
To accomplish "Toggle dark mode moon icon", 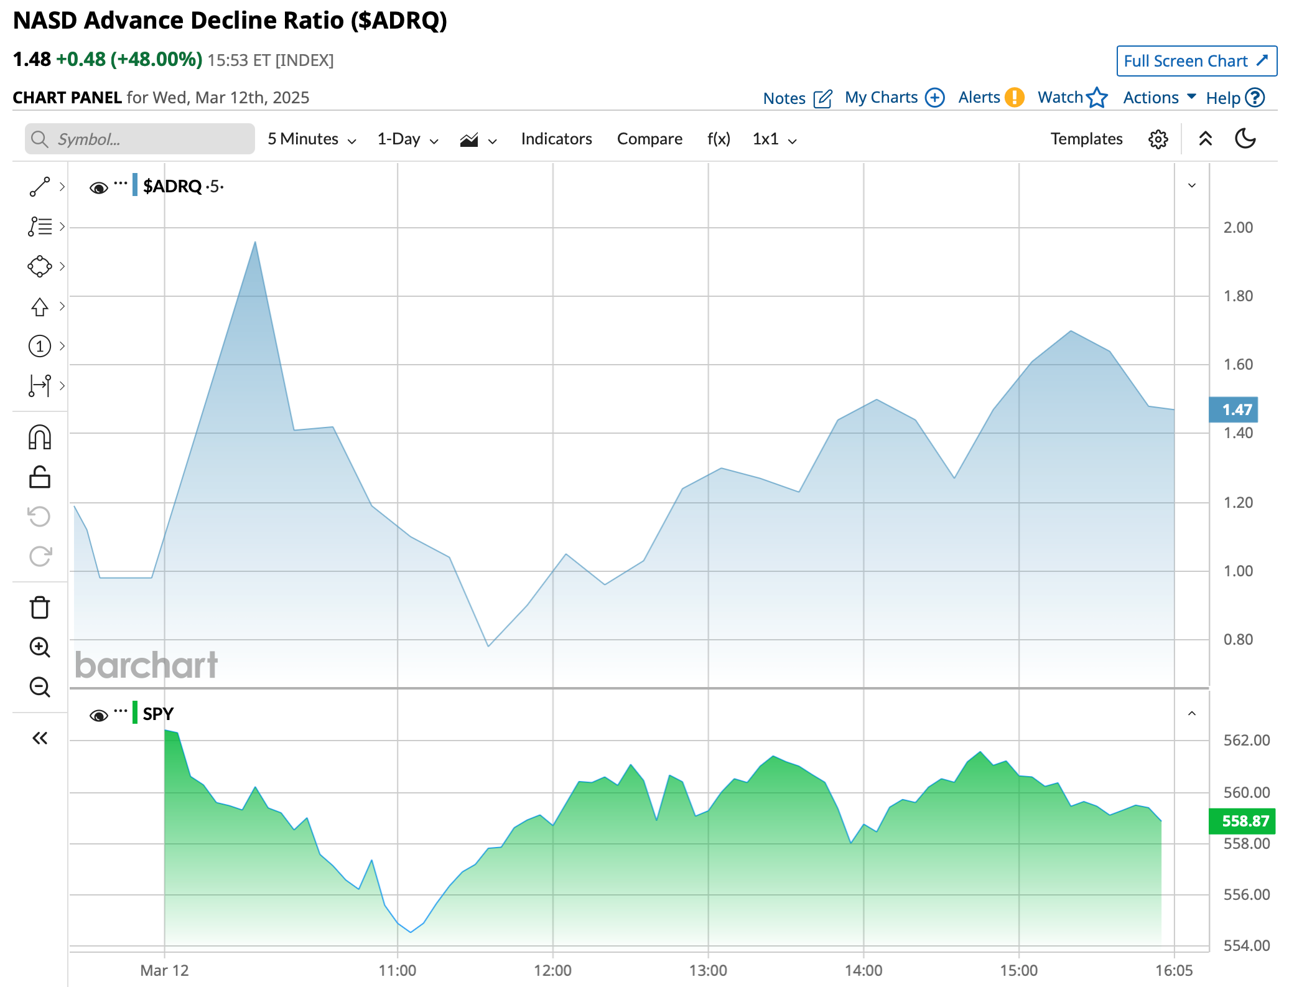I will click(1245, 139).
